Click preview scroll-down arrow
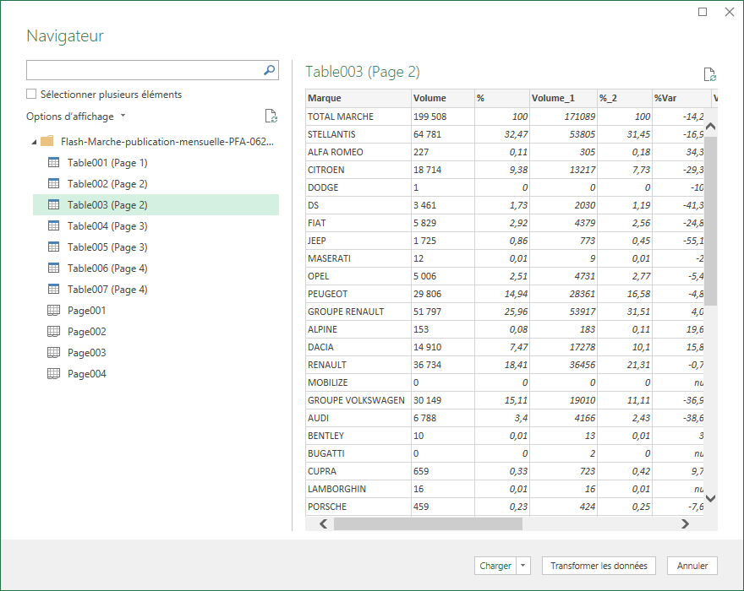Viewport: 744px width, 591px height. click(x=710, y=498)
